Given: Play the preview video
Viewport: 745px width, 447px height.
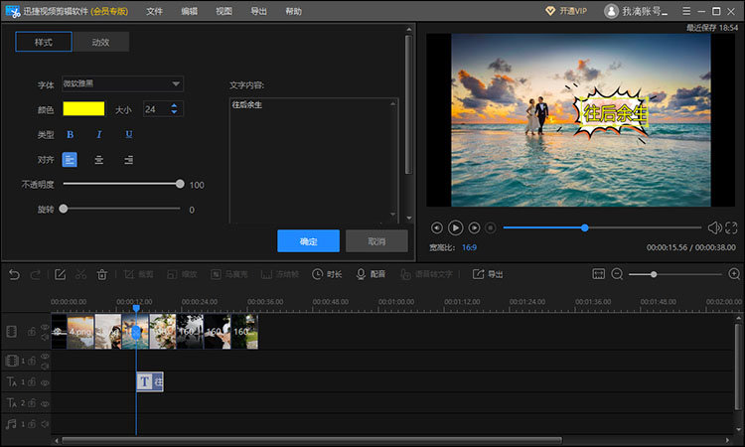Looking at the screenshot, I should point(455,228).
